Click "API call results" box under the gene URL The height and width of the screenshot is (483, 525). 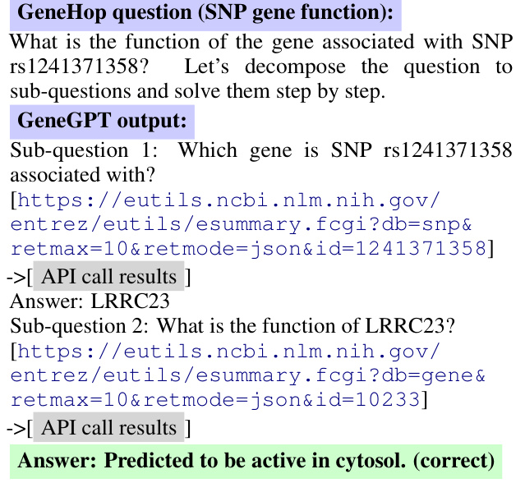108,428
